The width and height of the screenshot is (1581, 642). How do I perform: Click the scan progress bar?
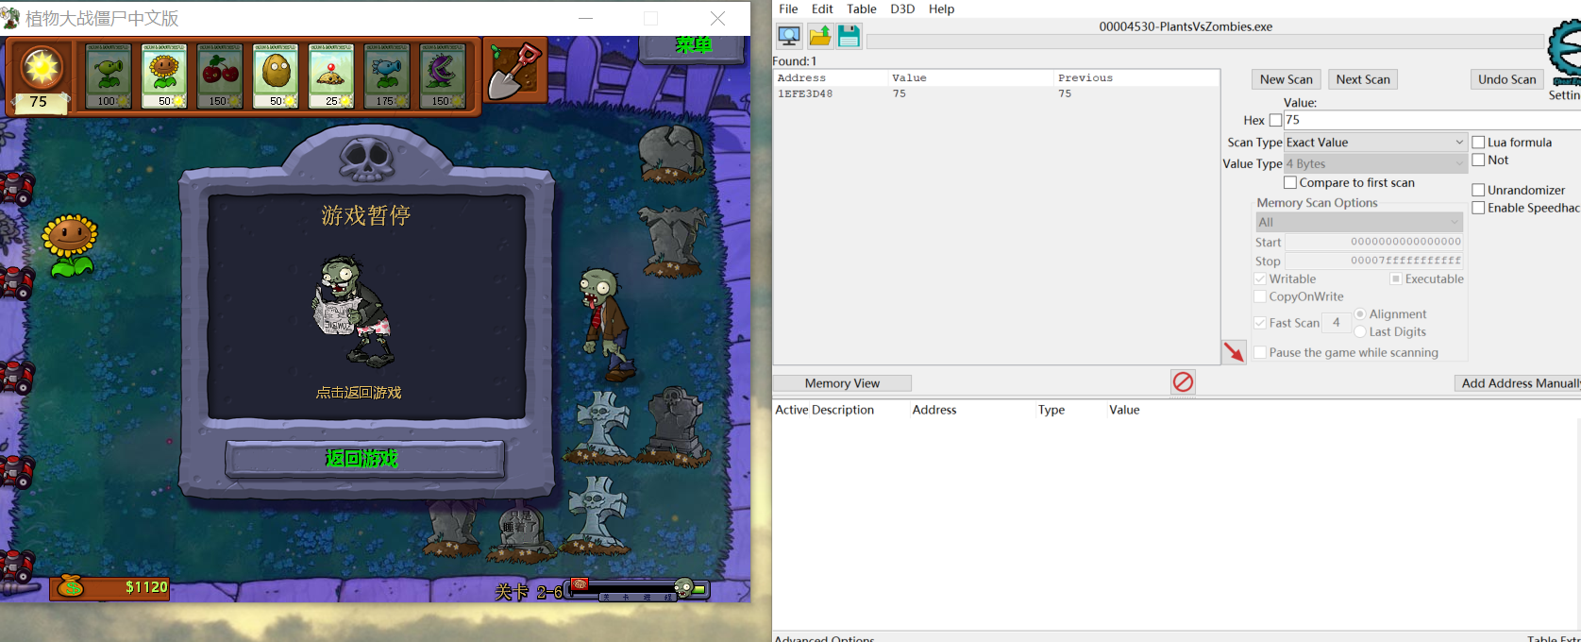coord(1205,42)
